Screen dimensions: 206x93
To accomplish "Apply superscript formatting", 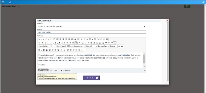I will (79, 43).
